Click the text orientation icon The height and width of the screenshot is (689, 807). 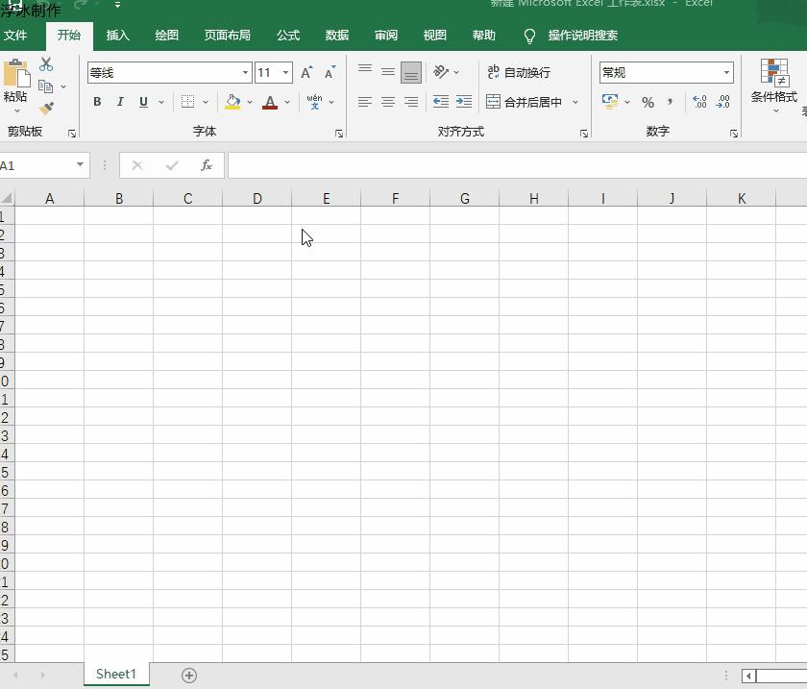tap(441, 71)
